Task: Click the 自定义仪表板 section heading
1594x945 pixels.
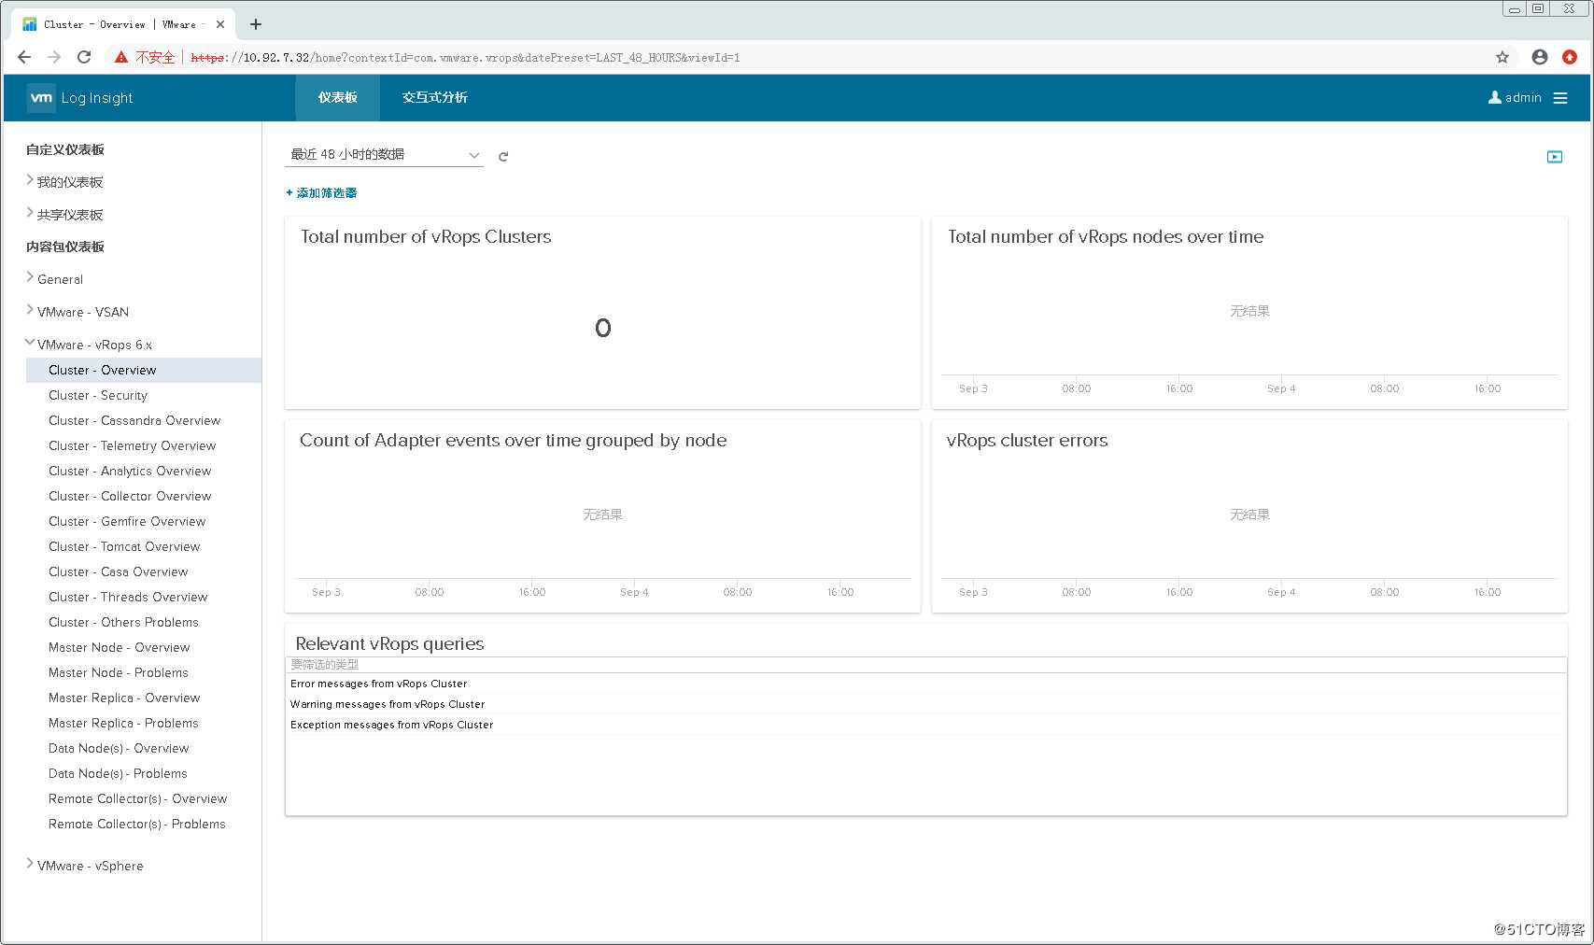Action: (65, 149)
